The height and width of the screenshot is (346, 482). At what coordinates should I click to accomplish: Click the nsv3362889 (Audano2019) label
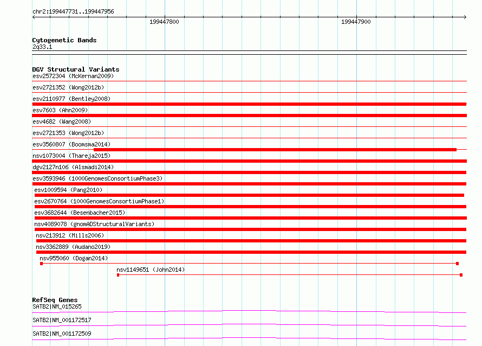73,247
